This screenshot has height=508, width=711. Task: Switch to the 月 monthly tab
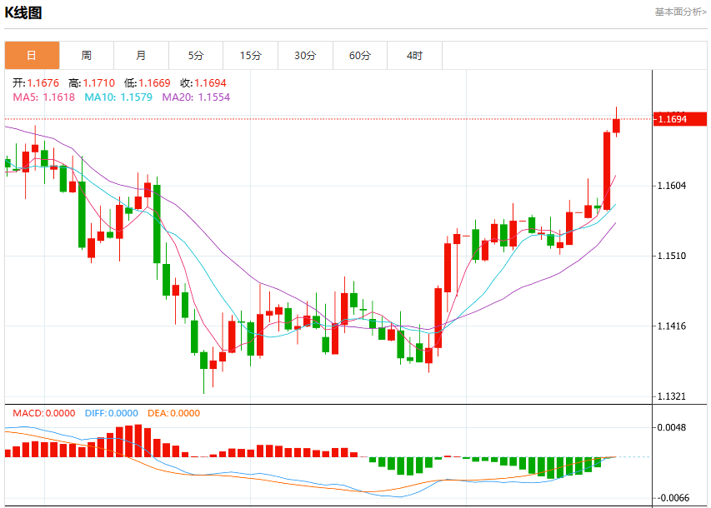point(141,55)
